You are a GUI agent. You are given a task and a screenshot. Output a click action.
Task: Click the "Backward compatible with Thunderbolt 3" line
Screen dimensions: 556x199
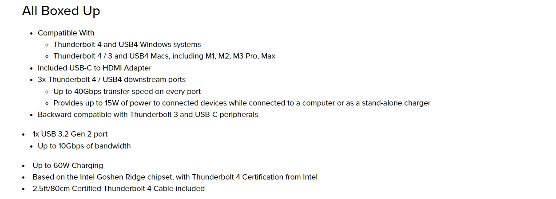pyautogui.click(x=147, y=115)
